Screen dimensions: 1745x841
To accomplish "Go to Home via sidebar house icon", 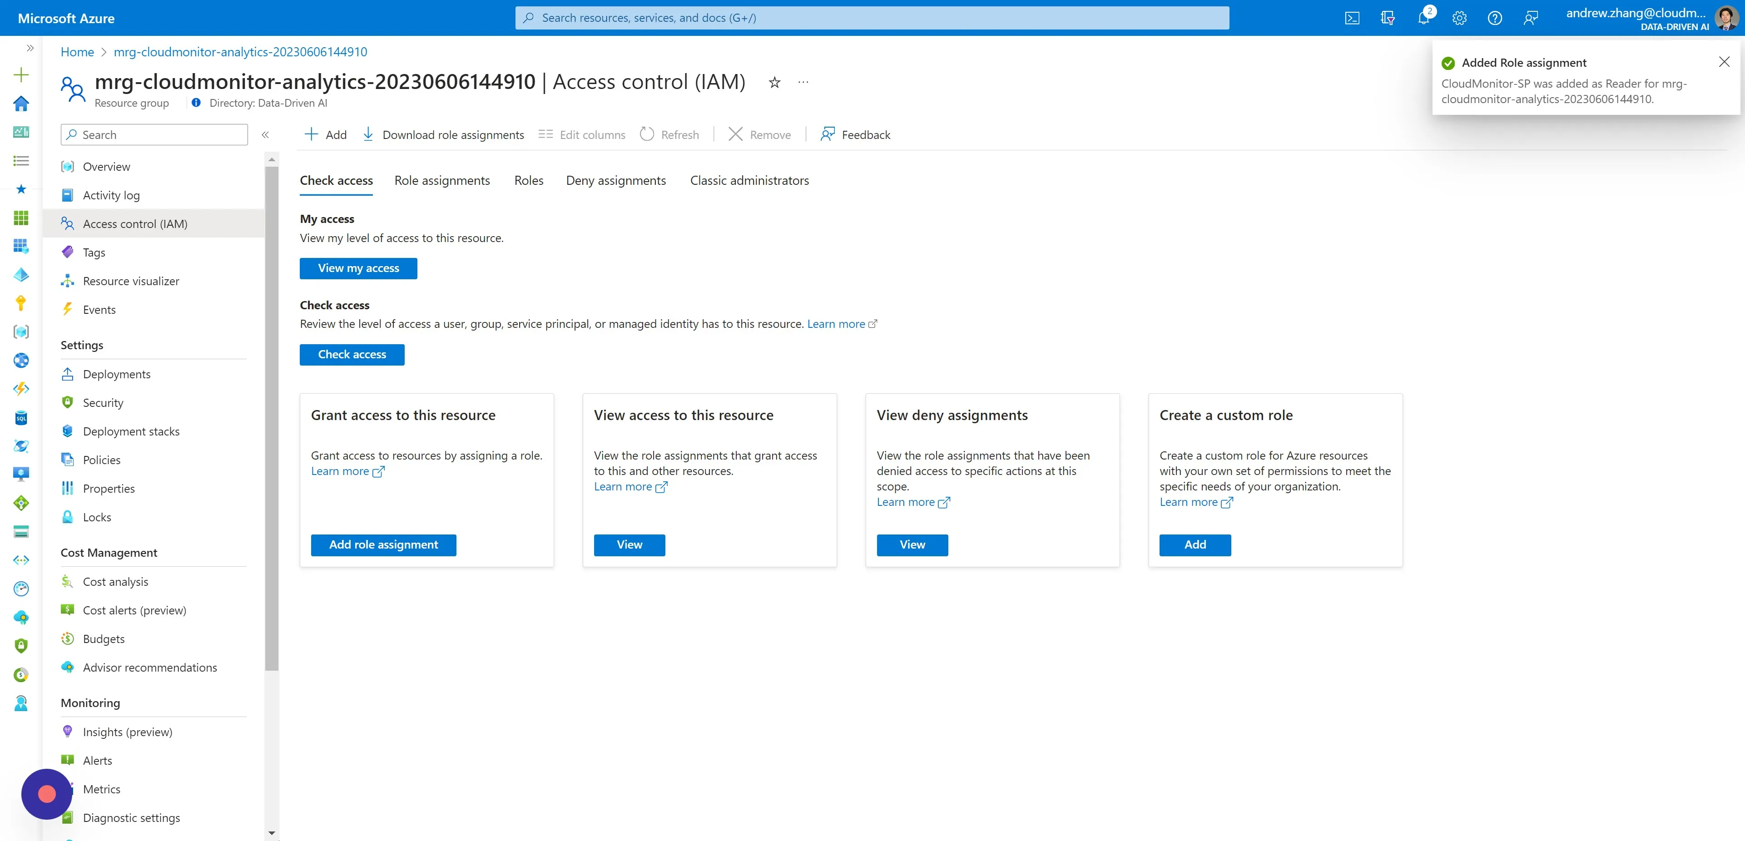I will tap(21, 103).
